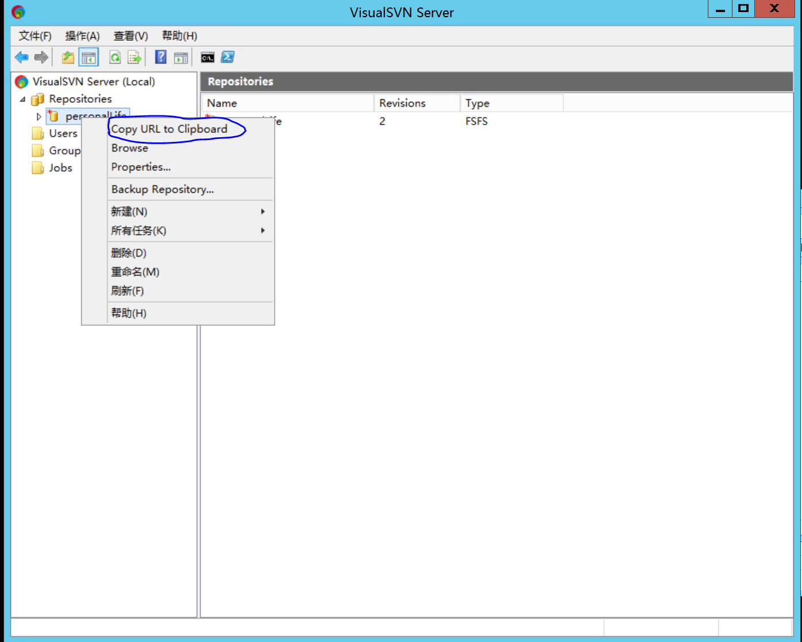Click the personalLife repository icon in tree
This screenshot has height=642, width=802.
[53, 116]
